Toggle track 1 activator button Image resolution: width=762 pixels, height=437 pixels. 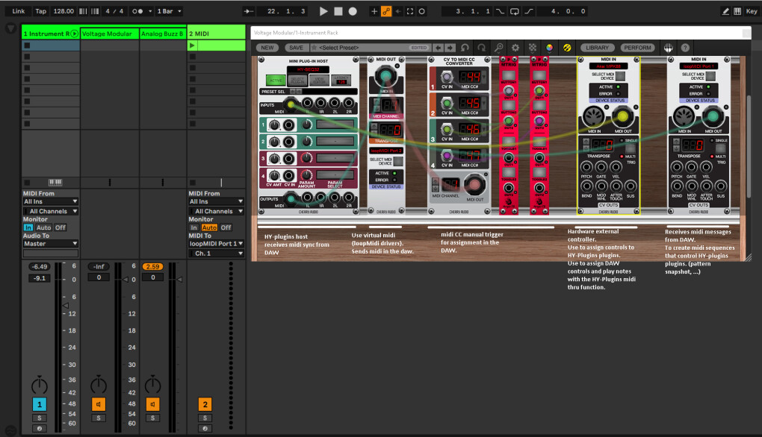click(x=39, y=404)
